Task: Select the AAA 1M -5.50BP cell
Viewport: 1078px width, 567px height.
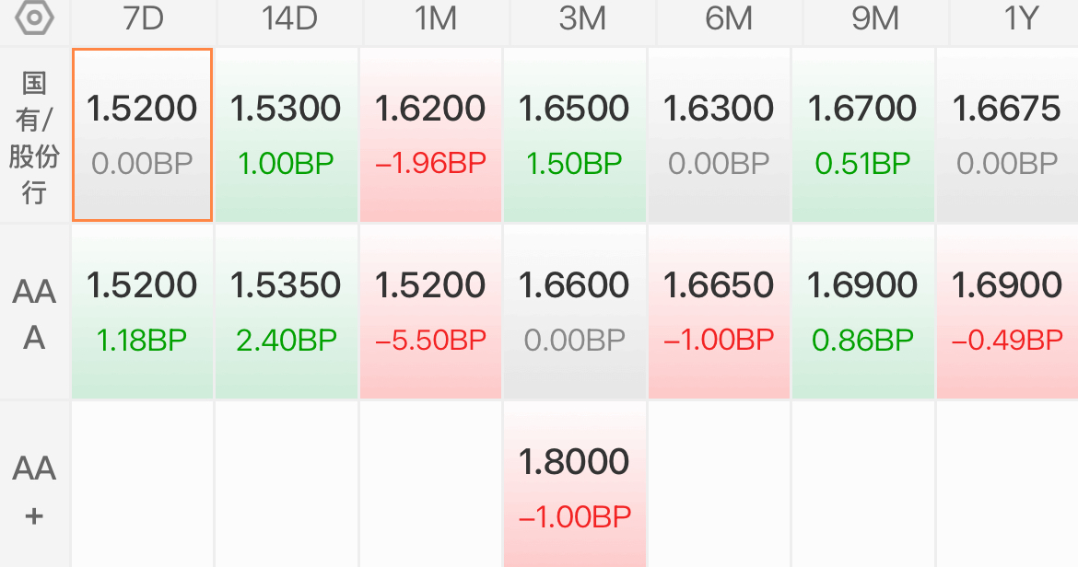Action: pos(430,312)
